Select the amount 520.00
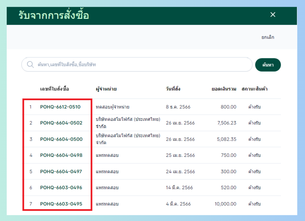The width and height of the screenshot is (305, 221). (229, 188)
